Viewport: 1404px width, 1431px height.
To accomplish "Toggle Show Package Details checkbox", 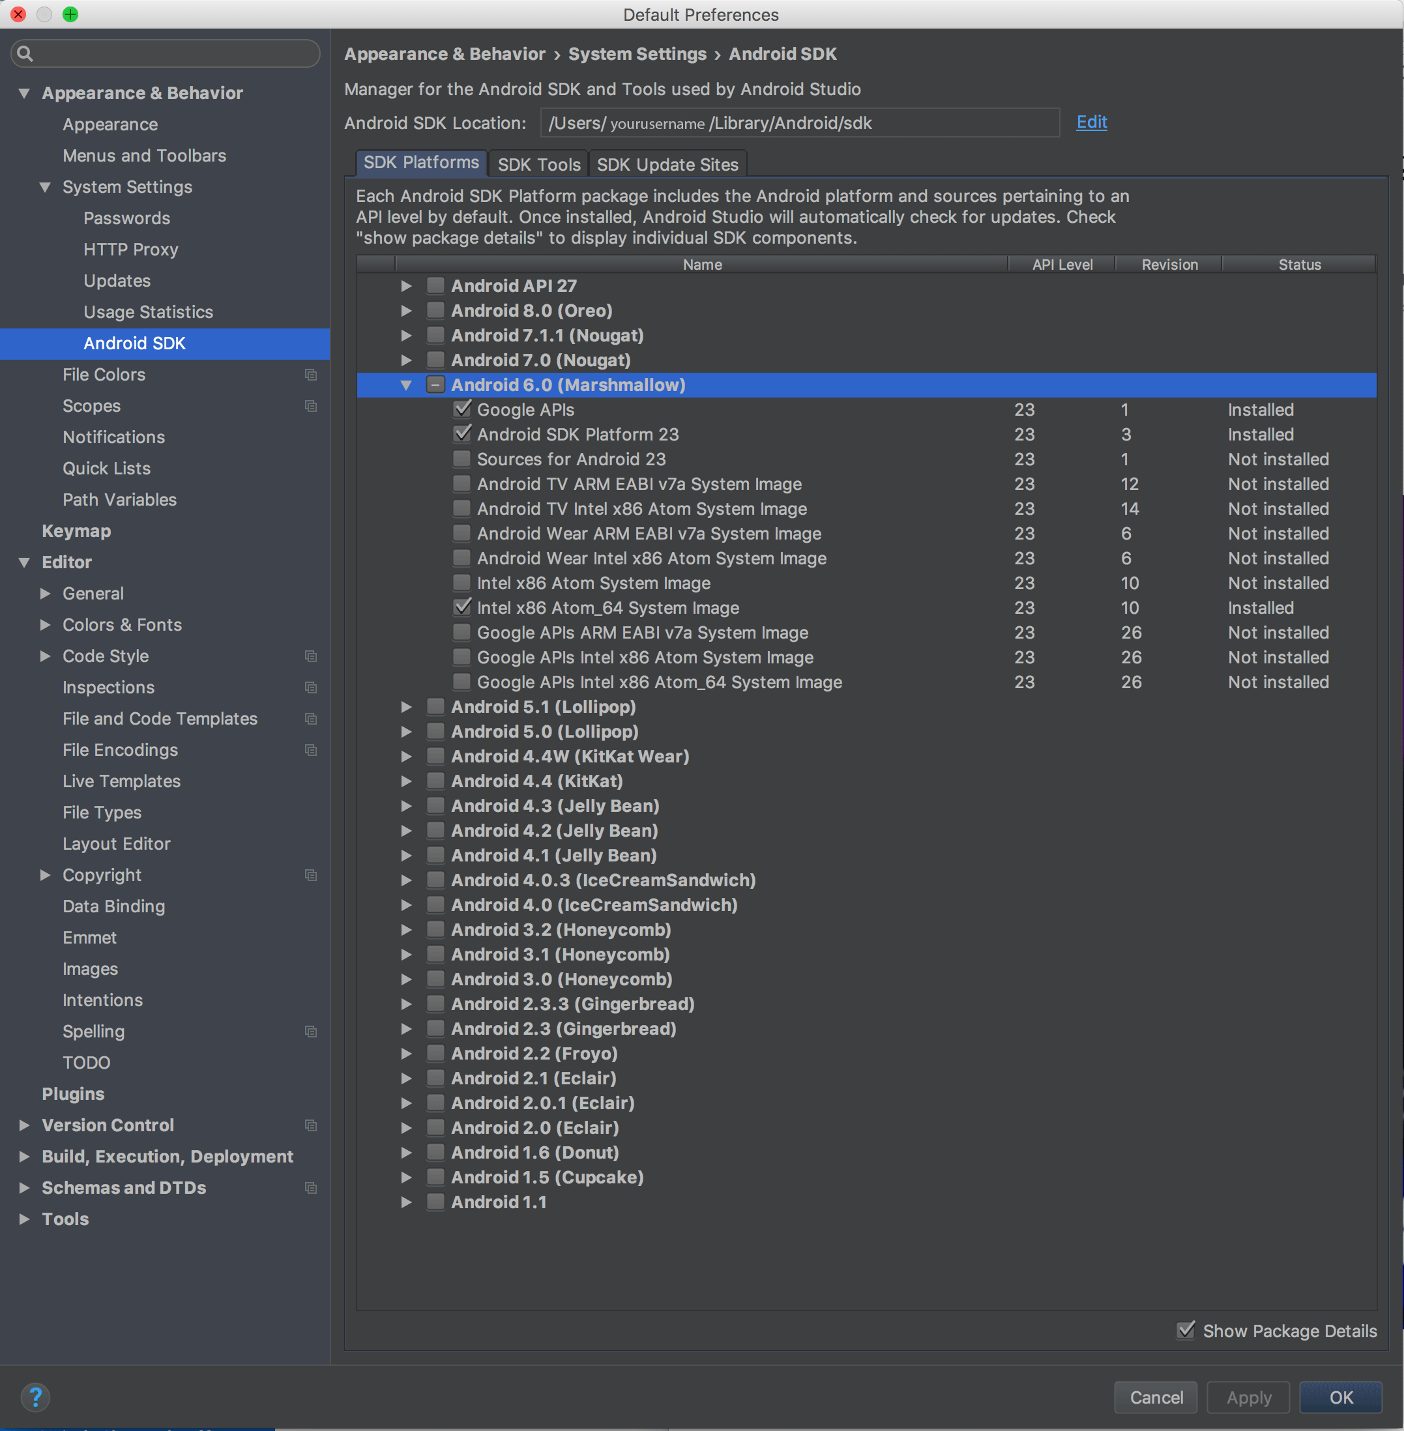I will tap(1186, 1330).
